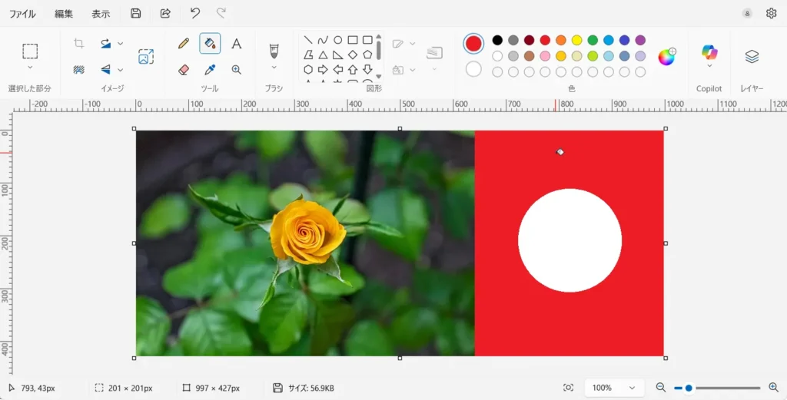Open the Copilot dropdown menu
Viewport: 787px width, 400px height.
[x=709, y=66]
